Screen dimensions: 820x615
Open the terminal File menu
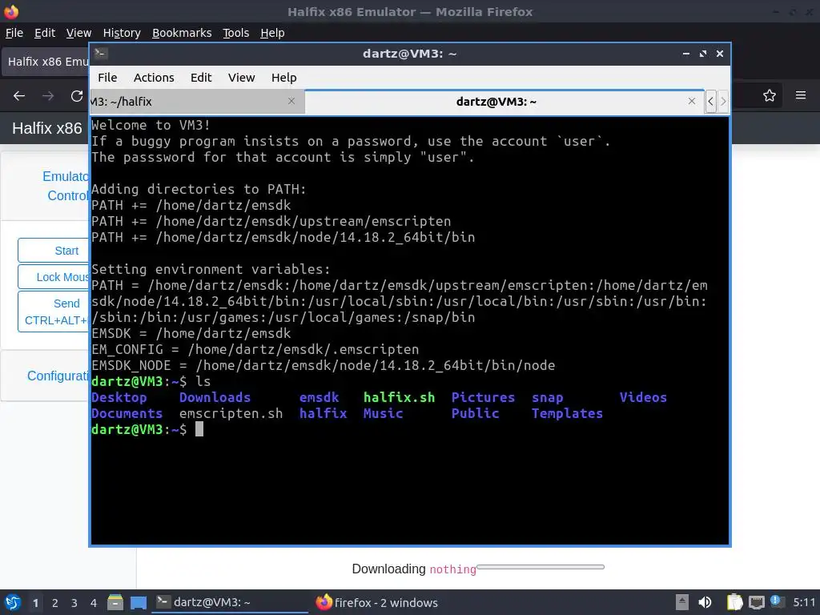[x=107, y=78]
